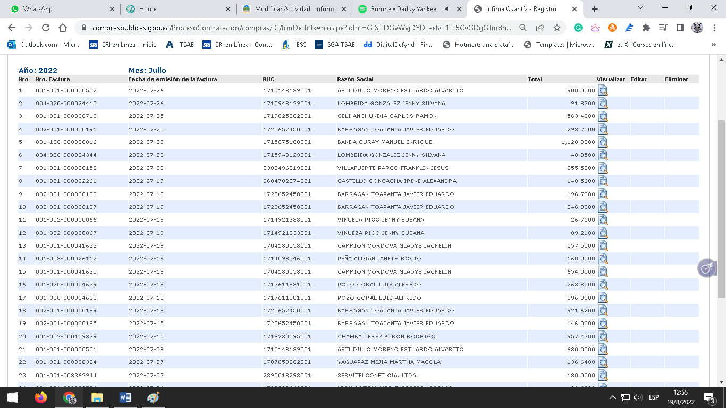The height and width of the screenshot is (408, 726).
Task: Open the SRI en Línea - Inicio bookmark
Action: point(123,45)
